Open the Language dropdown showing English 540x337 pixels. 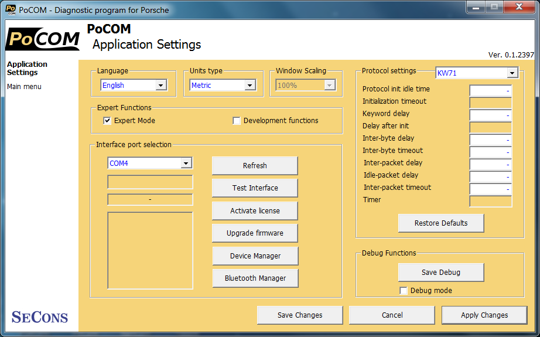click(x=134, y=85)
